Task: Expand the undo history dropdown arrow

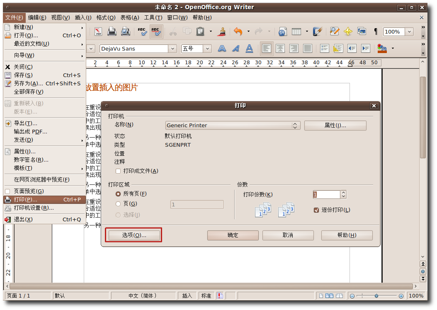Action: tap(248, 31)
